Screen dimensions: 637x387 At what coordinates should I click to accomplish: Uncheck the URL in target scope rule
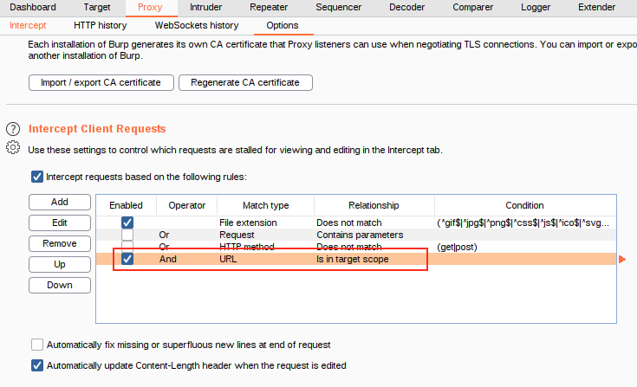(127, 259)
